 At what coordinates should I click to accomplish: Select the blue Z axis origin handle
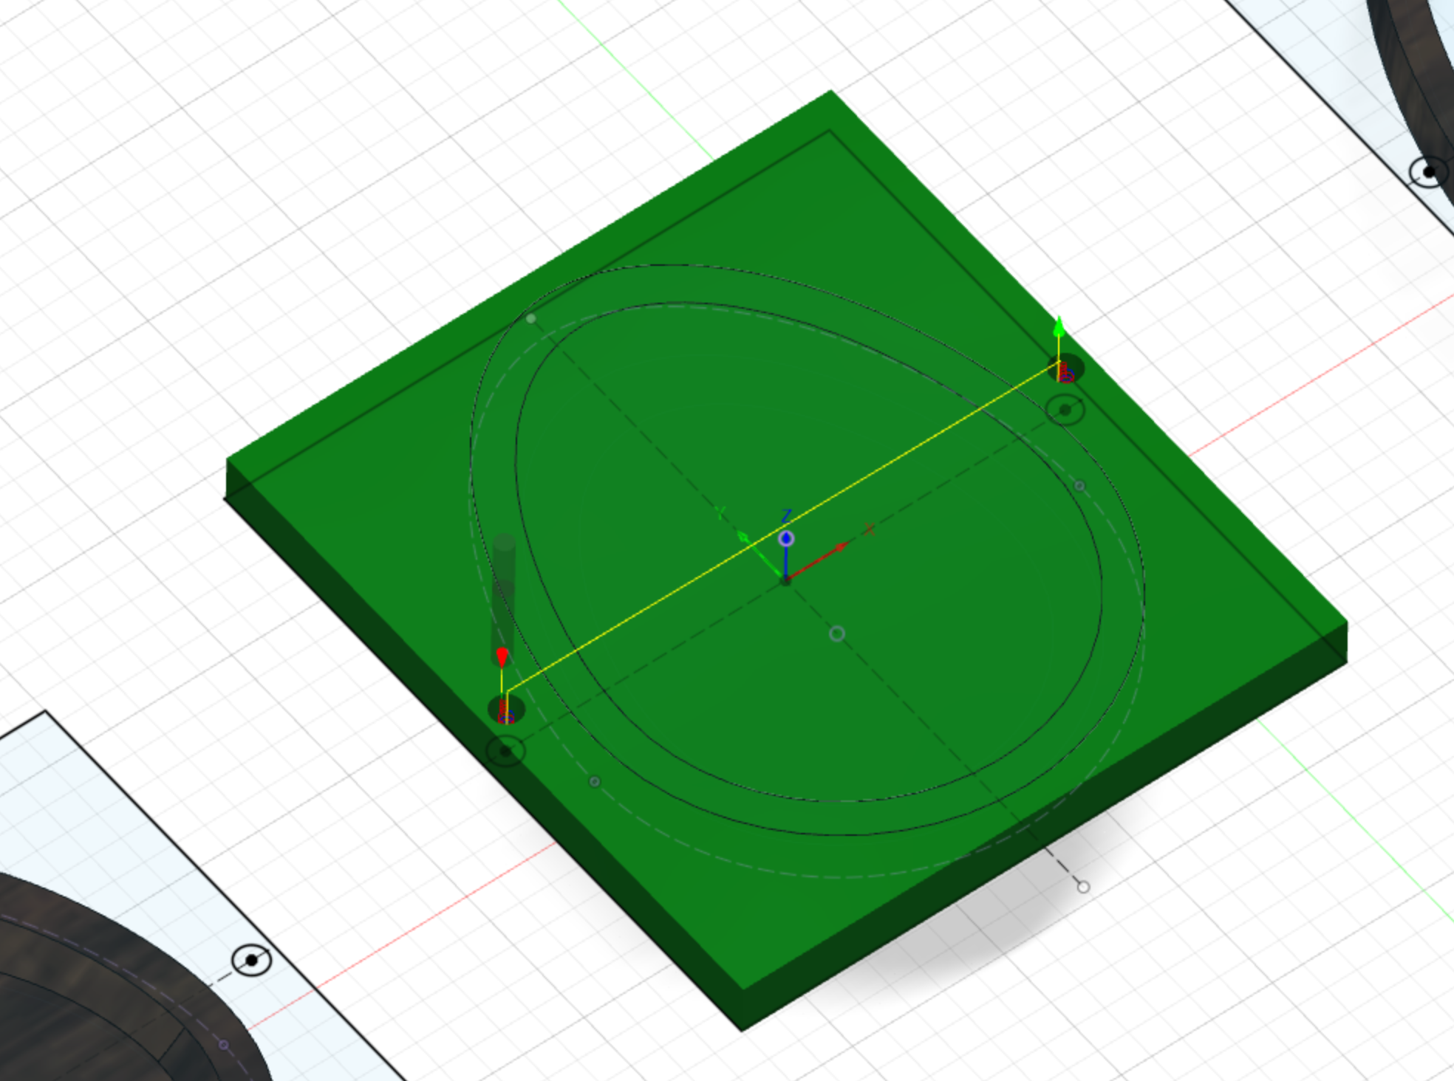[786, 539]
